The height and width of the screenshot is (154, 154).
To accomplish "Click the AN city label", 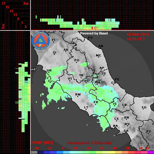I will tap(101, 46).
